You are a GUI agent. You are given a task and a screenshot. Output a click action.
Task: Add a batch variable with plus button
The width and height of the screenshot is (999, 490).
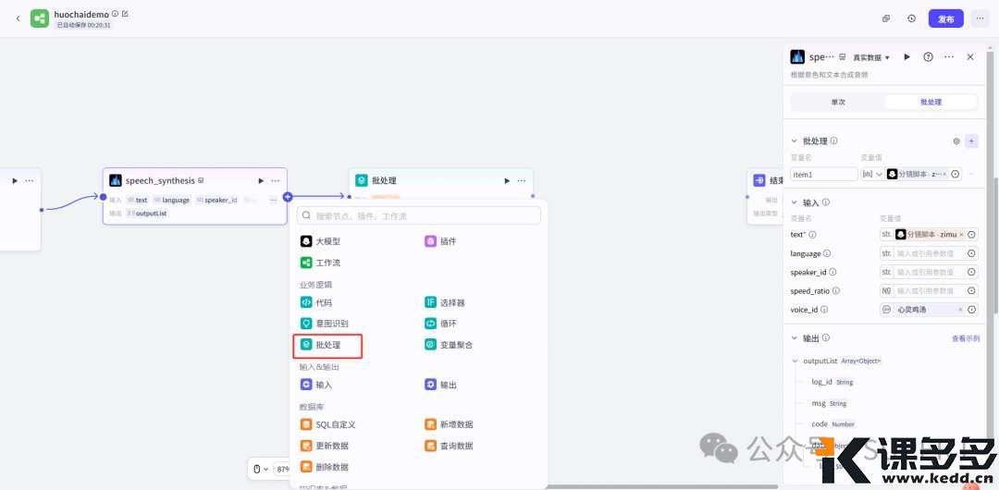(x=970, y=141)
